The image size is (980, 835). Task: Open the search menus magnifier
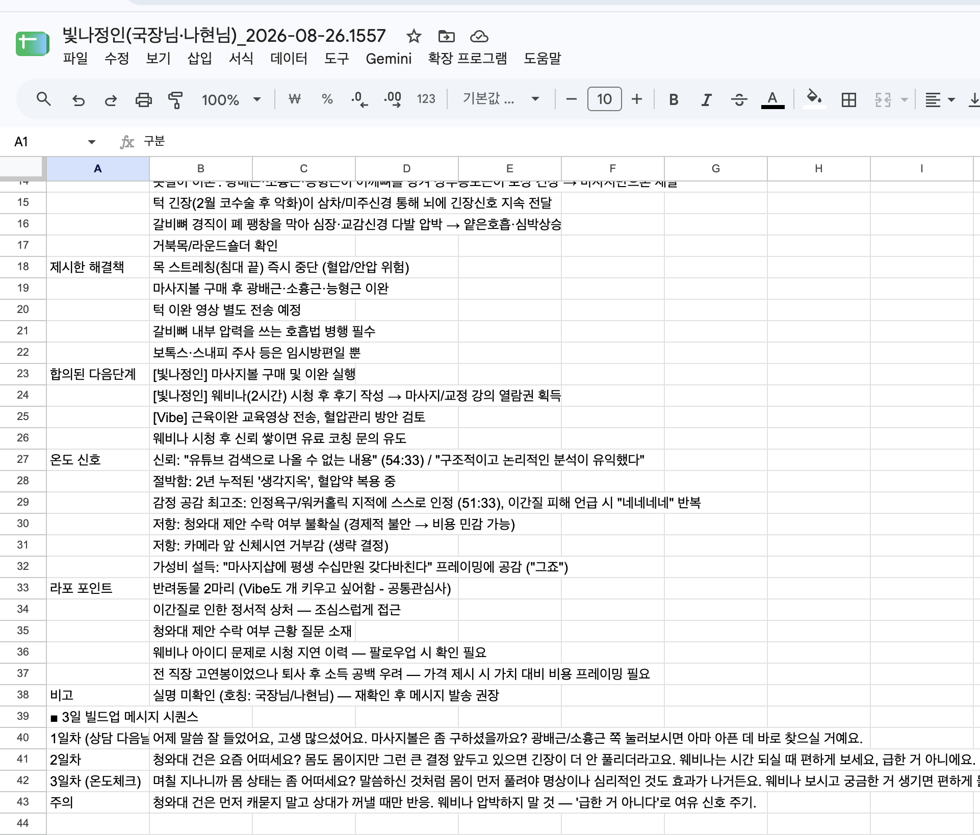[x=44, y=99]
